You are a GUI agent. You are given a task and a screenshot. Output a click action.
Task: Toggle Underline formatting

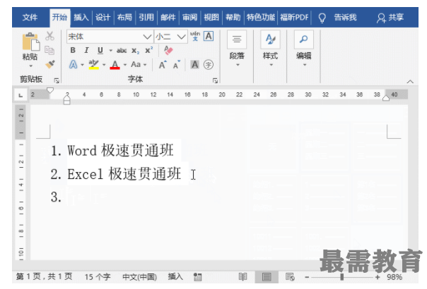[x=100, y=50]
